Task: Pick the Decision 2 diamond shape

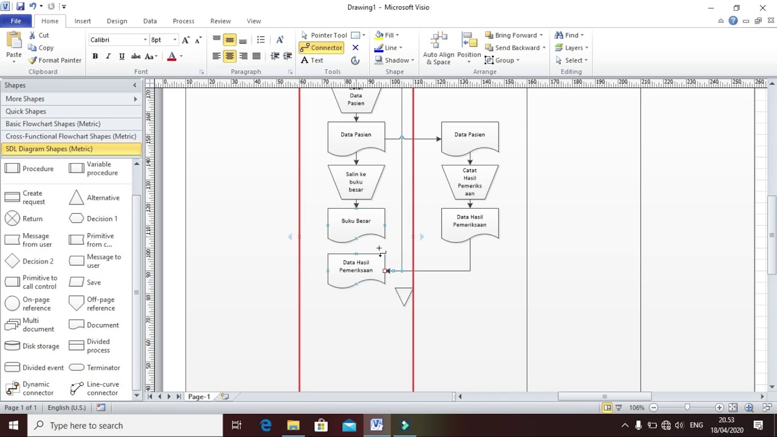Action: pyautogui.click(x=30, y=261)
